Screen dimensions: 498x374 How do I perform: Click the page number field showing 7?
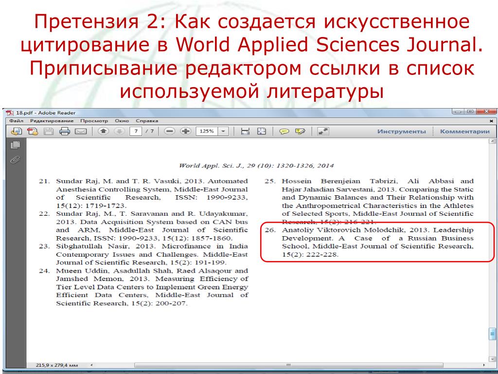click(136, 131)
